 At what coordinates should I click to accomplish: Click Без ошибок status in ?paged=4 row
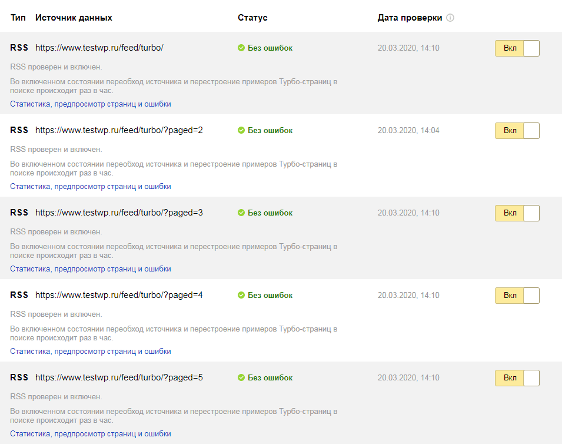[x=270, y=295]
